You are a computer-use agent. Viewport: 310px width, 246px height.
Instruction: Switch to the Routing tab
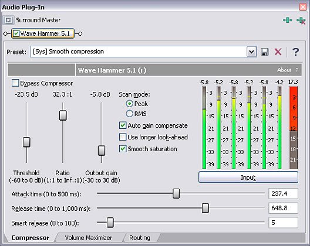pyautogui.click(x=140, y=238)
